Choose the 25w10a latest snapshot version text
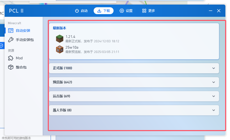Image resolution: width=230 pixels, height=140 pixels. point(72,47)
